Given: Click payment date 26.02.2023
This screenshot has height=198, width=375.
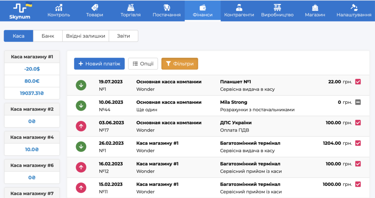Looking at the screenshot, I should tap(111, 143).
